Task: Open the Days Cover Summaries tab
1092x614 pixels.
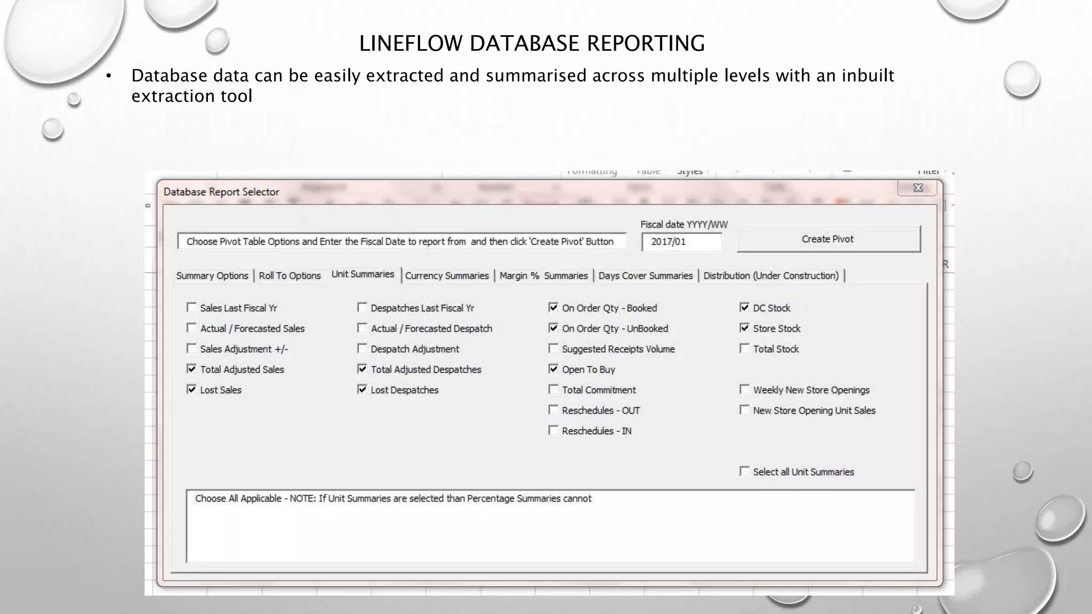Action: (x=645, y=276)
